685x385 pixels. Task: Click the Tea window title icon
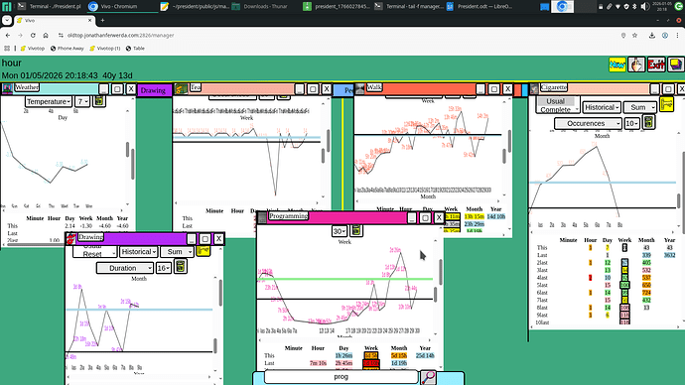tap(182, 88)
